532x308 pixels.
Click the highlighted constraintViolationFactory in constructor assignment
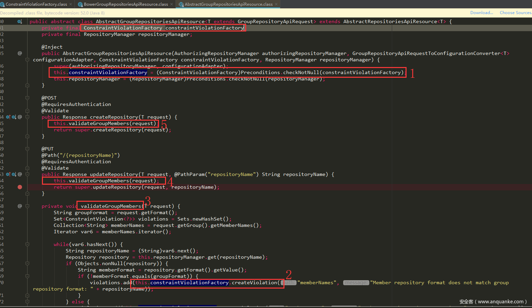click(x=108, y=72)
